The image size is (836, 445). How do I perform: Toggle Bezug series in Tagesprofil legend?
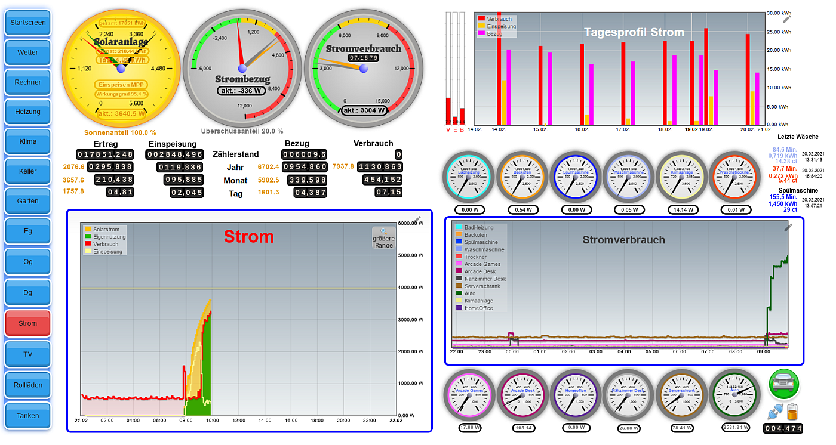click(x=490, y=34)
